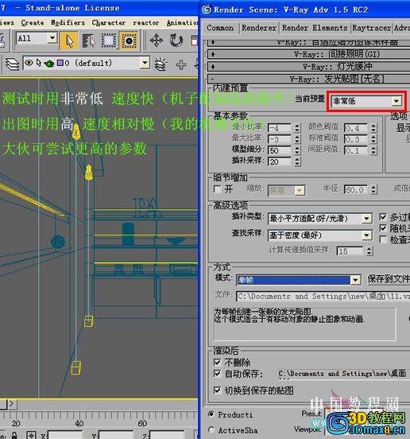The height and width of the screenshot is (439, 410).
Task: Expand the V-Ray 自适应细分图像采样器 rollout
Action: pos(309,43)
